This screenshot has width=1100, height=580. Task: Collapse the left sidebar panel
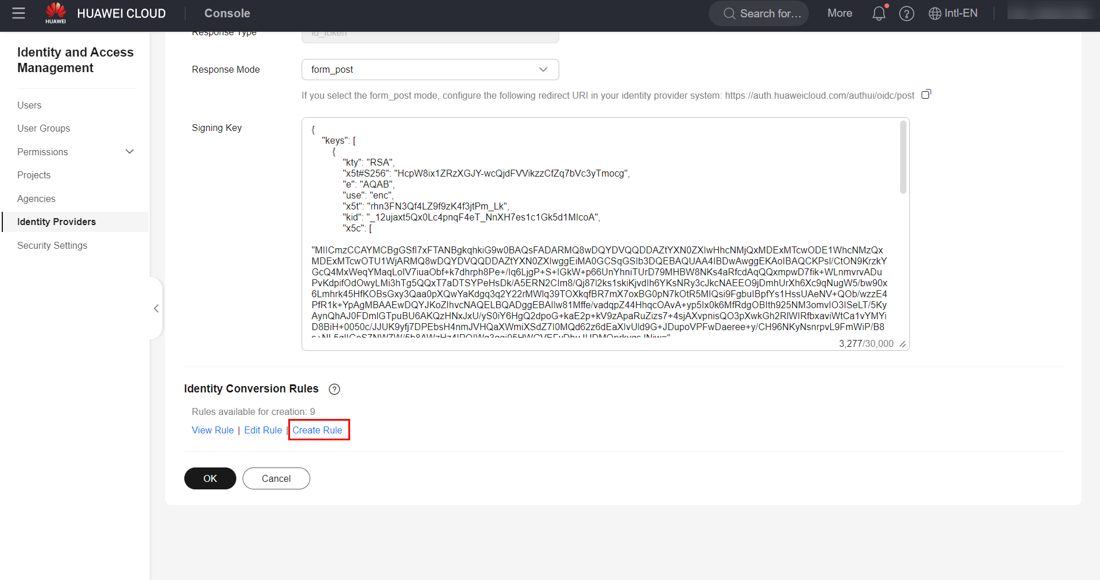156,308
